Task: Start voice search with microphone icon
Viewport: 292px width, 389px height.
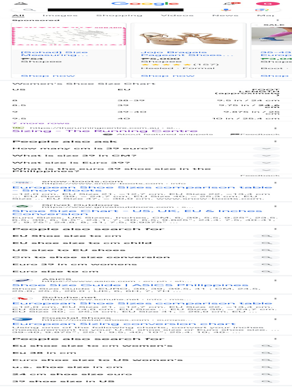Action: tap(225, 10)
